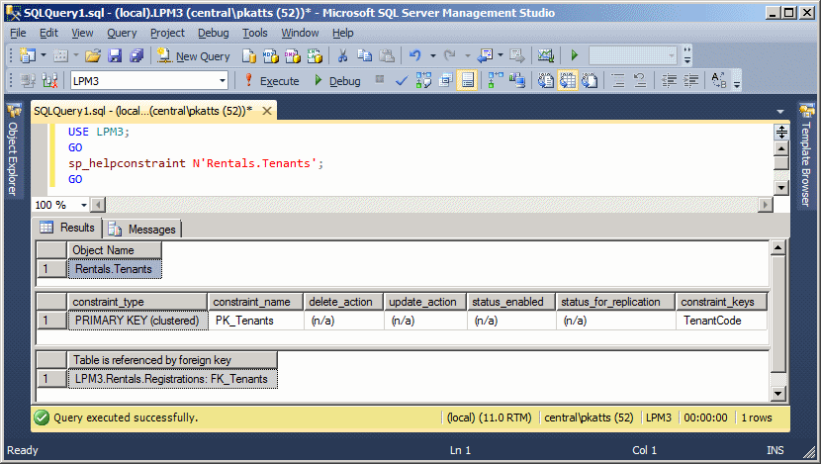Click the Activity Monitor icon
Screen dimensions: 821x464
(x=546, y=55)
